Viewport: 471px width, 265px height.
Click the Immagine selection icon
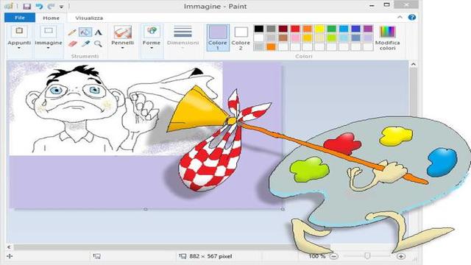point(49,31)
